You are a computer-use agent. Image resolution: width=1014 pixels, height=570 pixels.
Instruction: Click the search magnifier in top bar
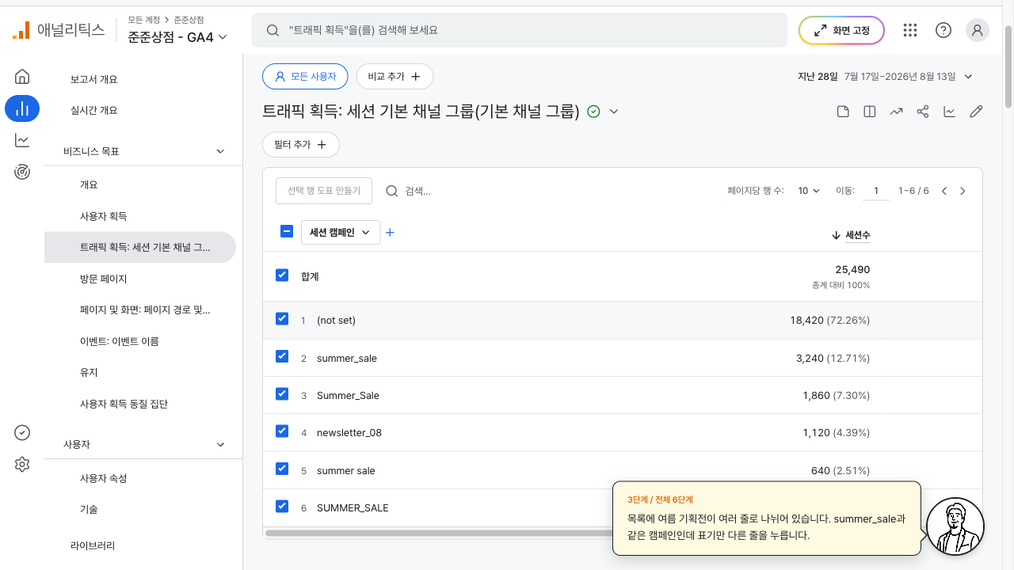coord(273,30)
